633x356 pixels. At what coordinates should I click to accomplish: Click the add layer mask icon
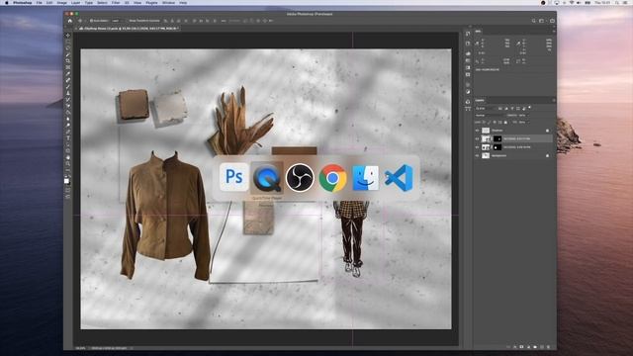521,347
